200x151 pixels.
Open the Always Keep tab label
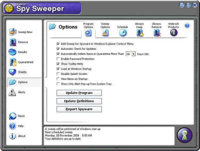(139, 25)
